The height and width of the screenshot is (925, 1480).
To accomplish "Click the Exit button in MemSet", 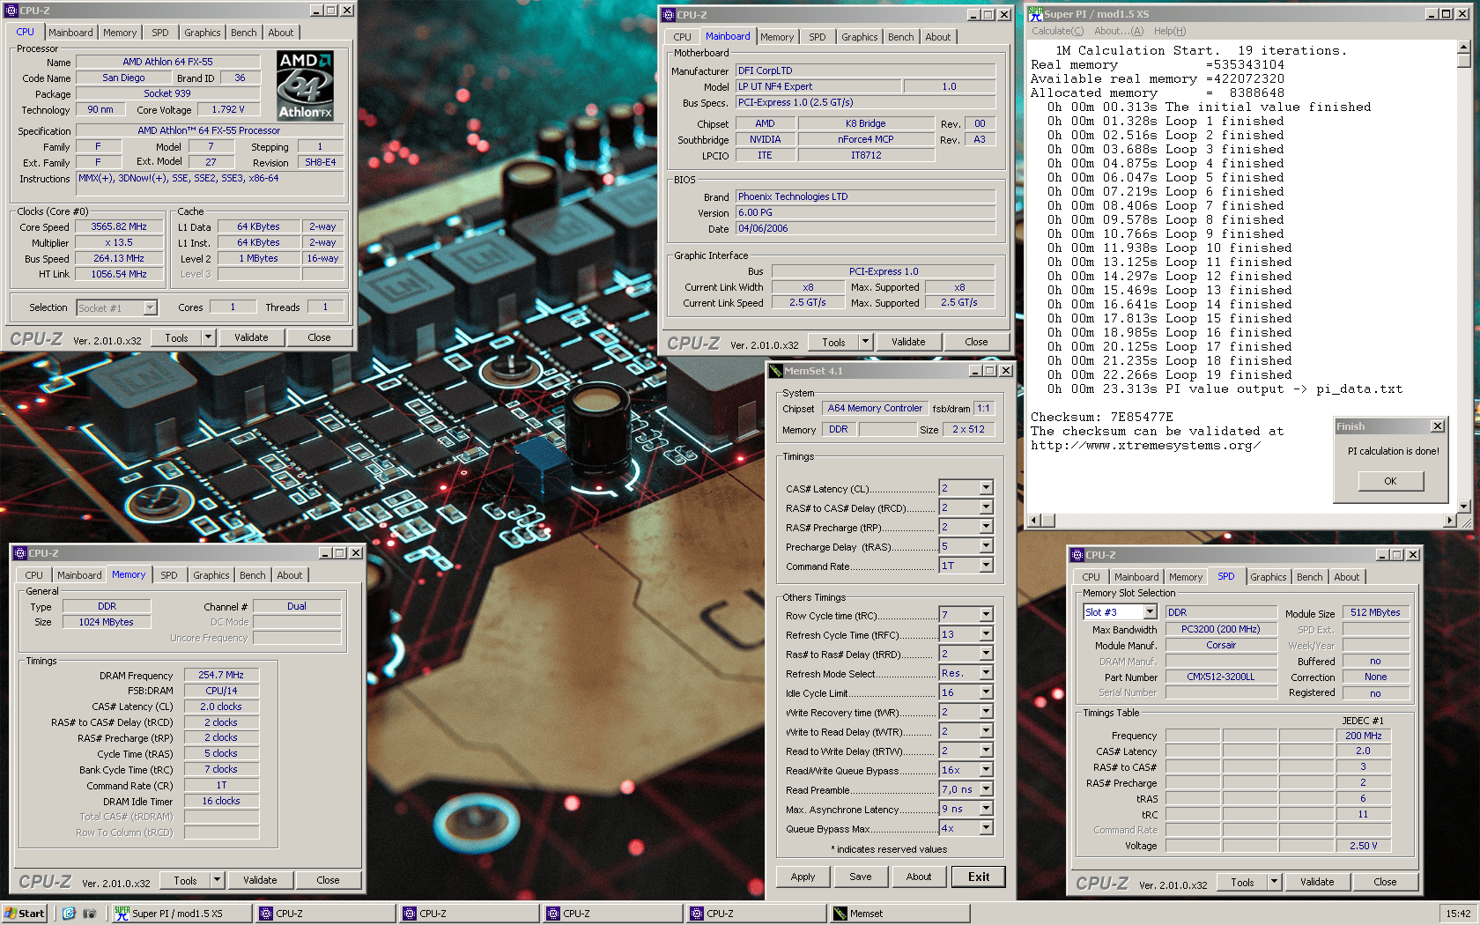I will [x=979, y=877].
